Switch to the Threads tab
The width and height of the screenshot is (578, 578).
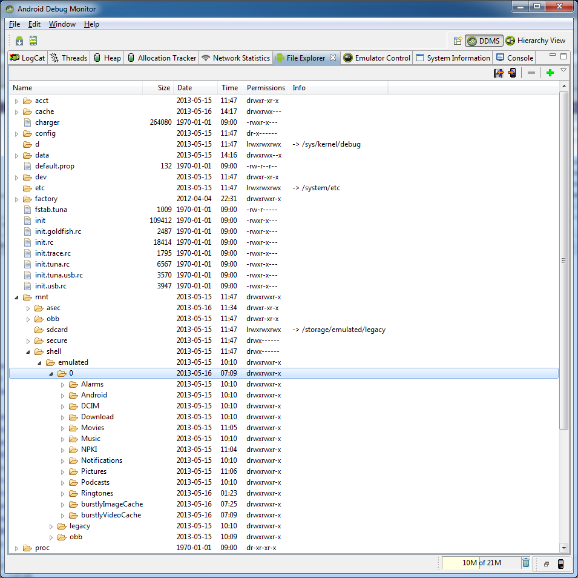(x=69, y=58)
